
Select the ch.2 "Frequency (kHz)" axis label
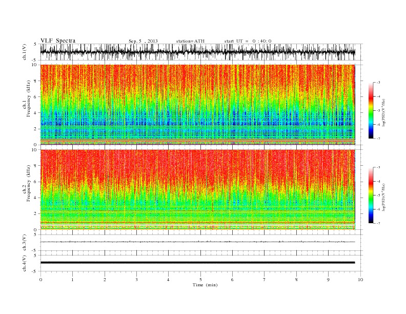29,184
